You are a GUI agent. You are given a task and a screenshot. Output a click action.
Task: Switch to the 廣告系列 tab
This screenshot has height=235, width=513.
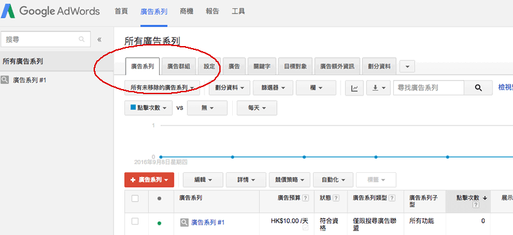point(142,67)
